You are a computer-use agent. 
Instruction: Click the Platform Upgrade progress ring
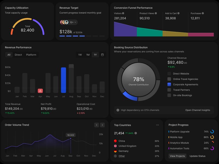[212, 131]
